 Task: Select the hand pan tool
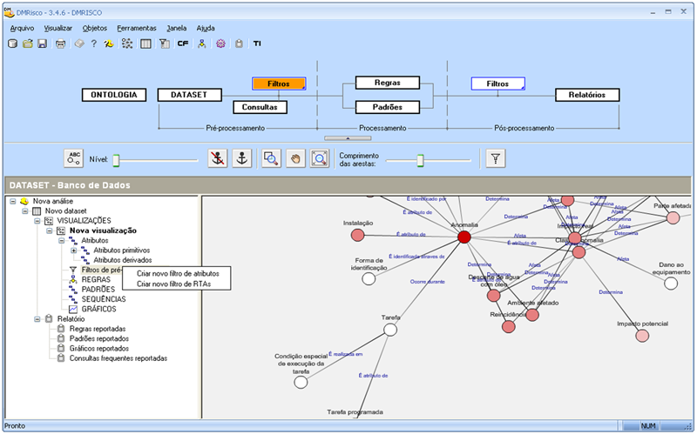[295, 158]
